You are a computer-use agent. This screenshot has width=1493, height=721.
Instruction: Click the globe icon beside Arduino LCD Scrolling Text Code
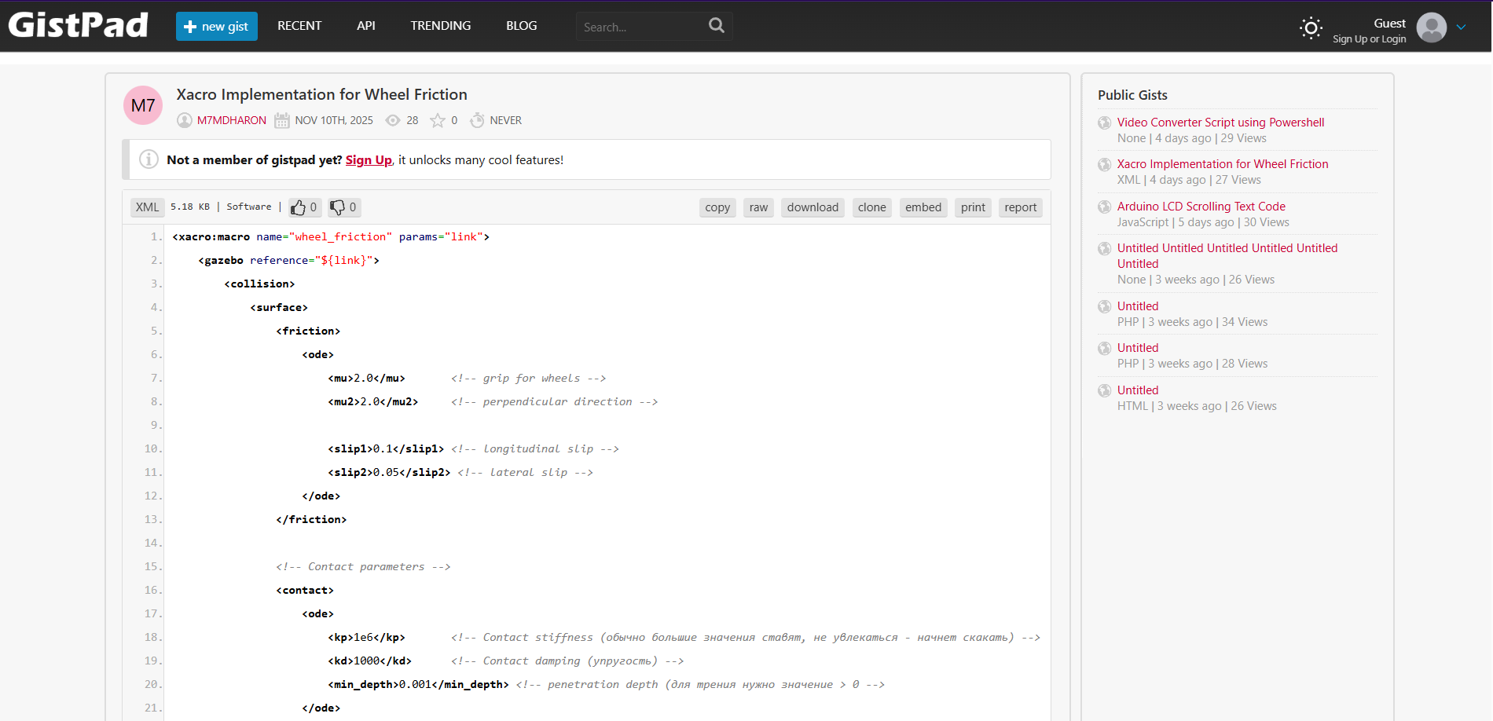(x=1105, y=207)
